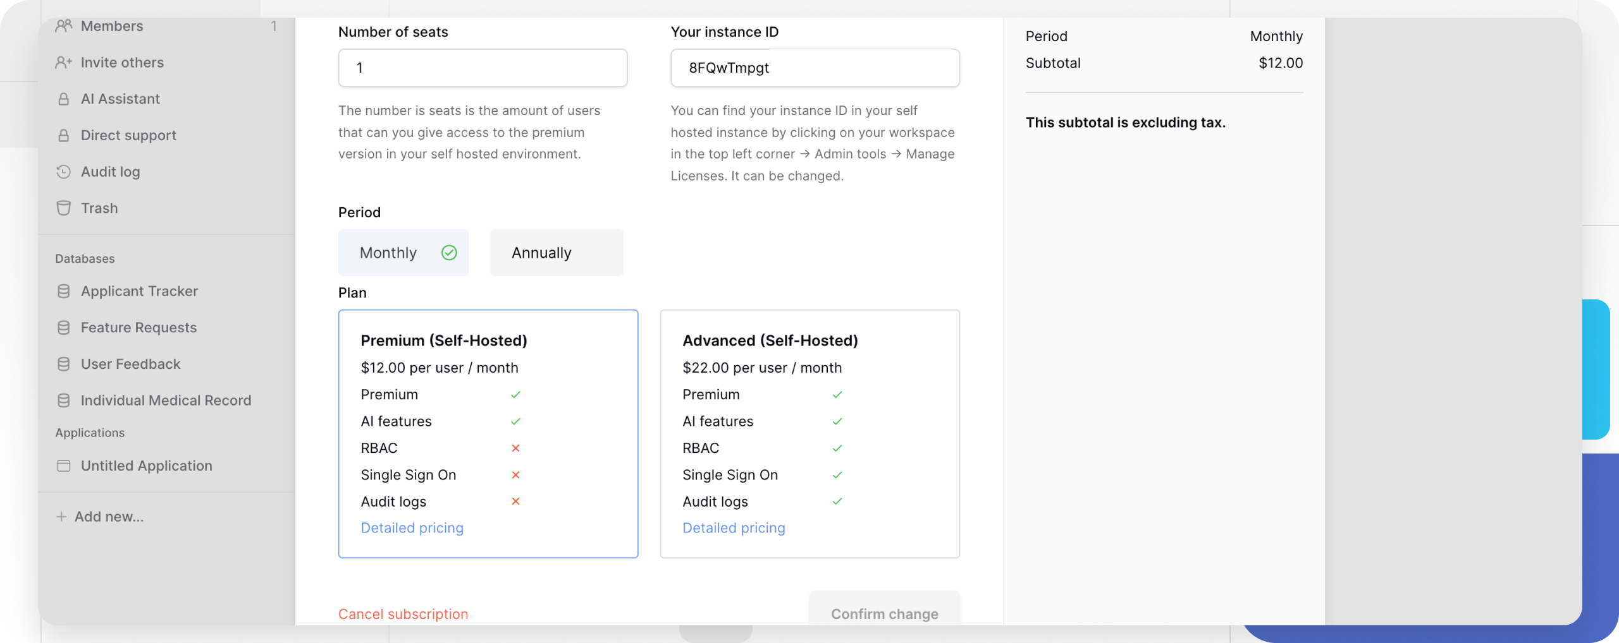Click the lock icon beside AI Assistant
This screenshot has width=1619, height=643.
coord(63,99)
